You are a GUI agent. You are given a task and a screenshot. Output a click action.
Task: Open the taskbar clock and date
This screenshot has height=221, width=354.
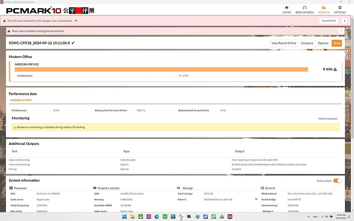point(341,217)
